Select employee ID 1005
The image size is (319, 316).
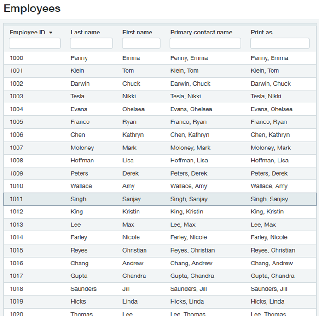coord(17,122)
